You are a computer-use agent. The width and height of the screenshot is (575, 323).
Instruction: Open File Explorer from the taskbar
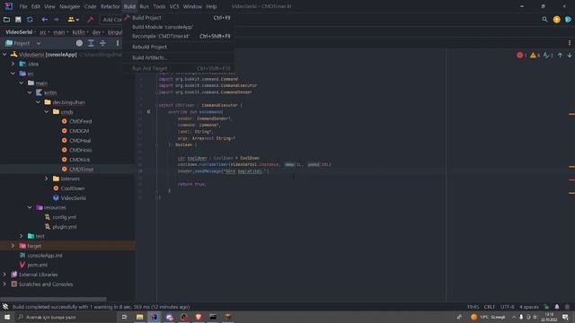click(140, 317)
